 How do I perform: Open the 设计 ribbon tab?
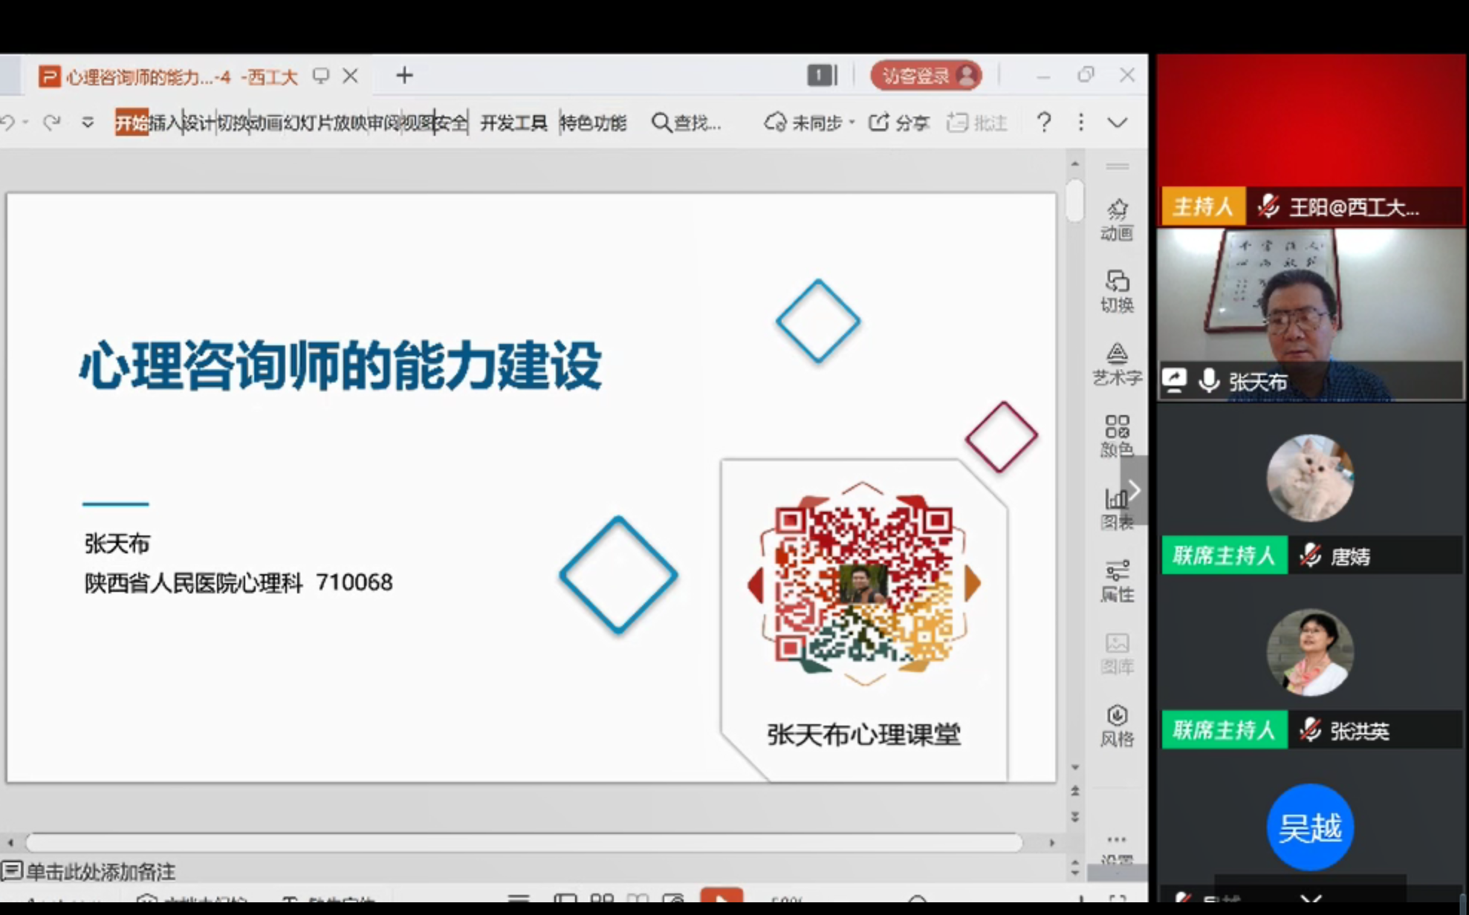[198, 123]
